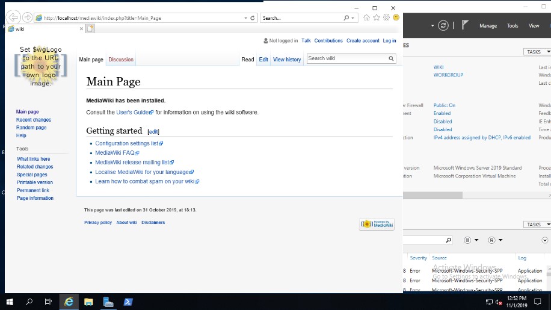
Task: Sort events by Severity column header
Action: coord(418,258)
